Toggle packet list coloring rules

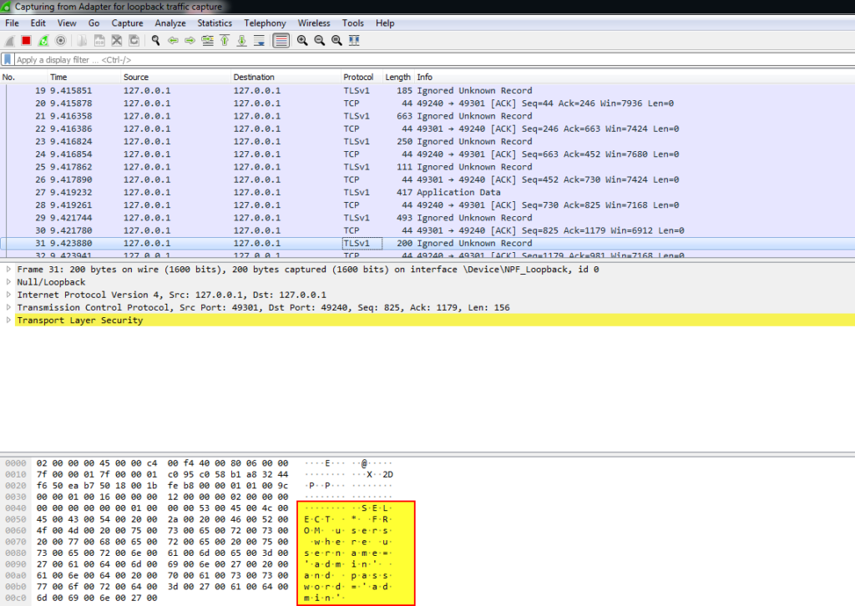pos(281,40)
